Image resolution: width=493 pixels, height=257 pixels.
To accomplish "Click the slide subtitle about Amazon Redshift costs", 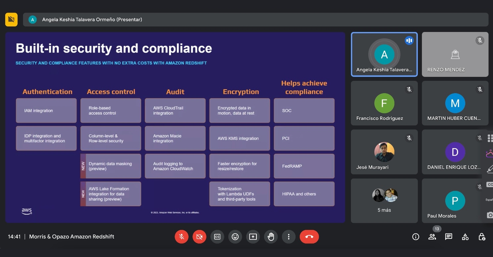I will (111, 63).
